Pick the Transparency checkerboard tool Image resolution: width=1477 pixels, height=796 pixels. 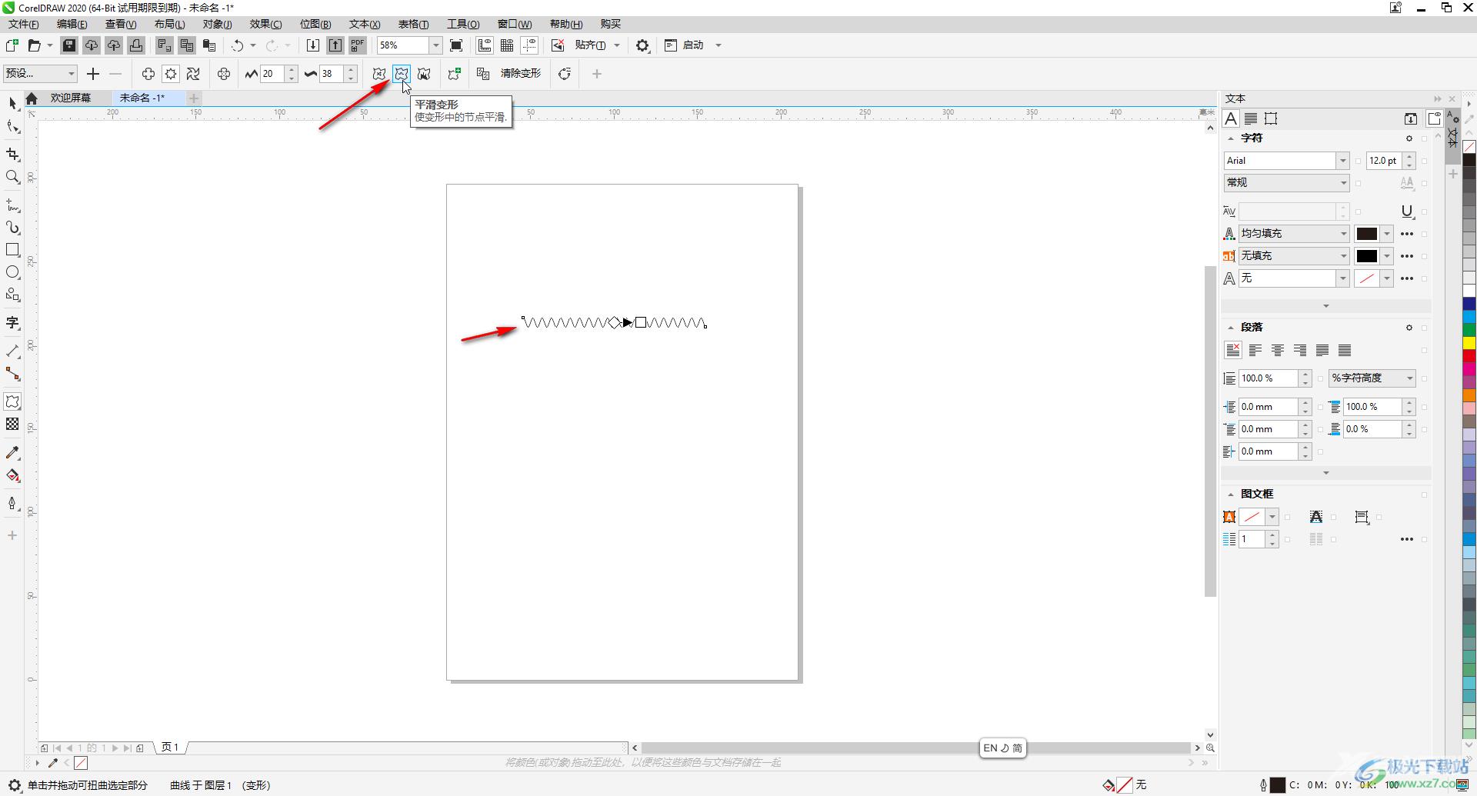pos(12,425)
